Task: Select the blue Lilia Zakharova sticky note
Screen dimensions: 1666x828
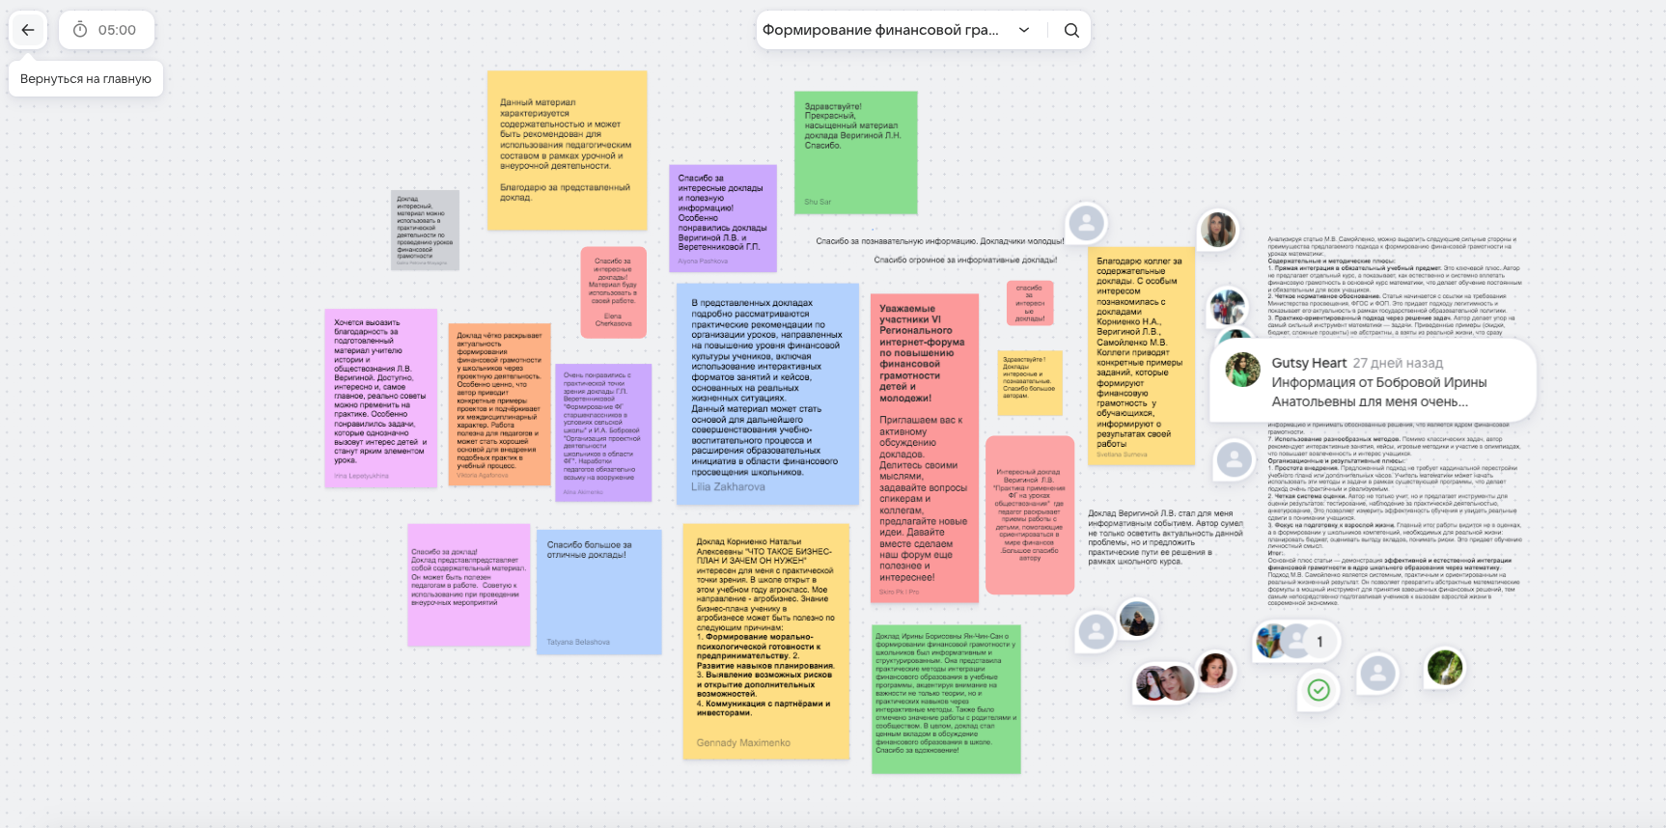Action: click(766, 394)
